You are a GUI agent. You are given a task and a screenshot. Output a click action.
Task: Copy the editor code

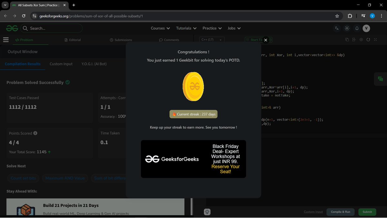(347, 39)
